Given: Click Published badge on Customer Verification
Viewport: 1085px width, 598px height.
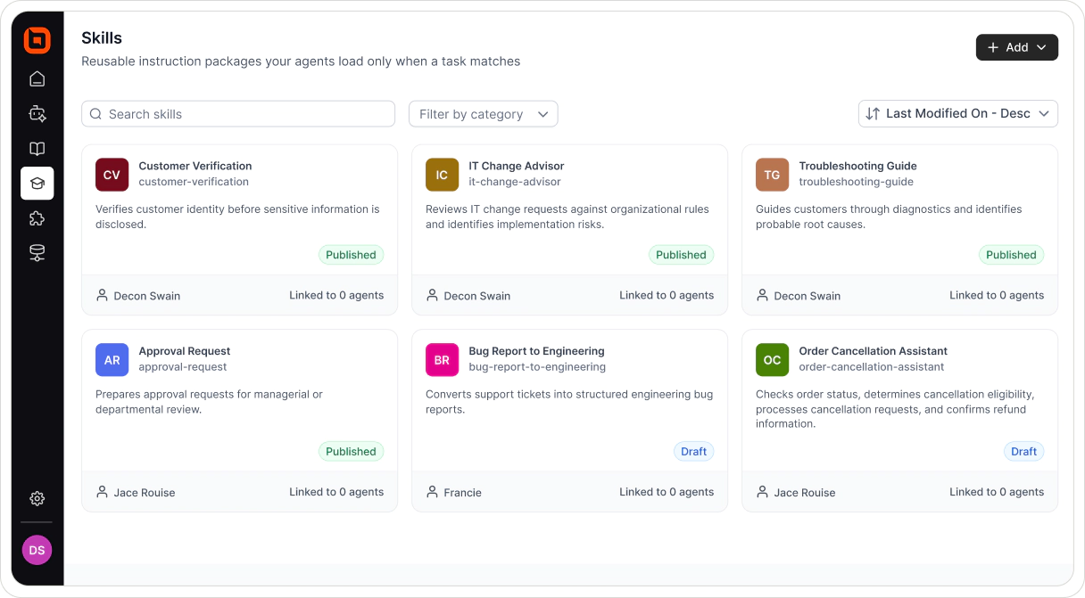Looking at the screenshot, I should coord(351,255).
